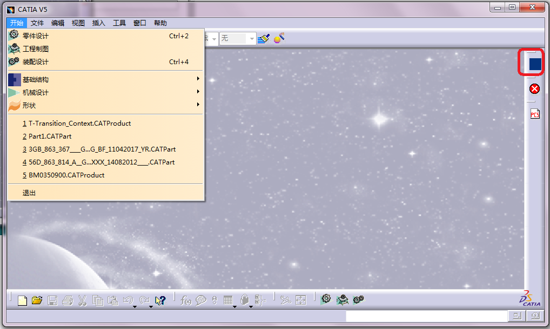Click the PCS document icon
The width and height of the screenshot is (550, 329).
[x=535, y=114]
